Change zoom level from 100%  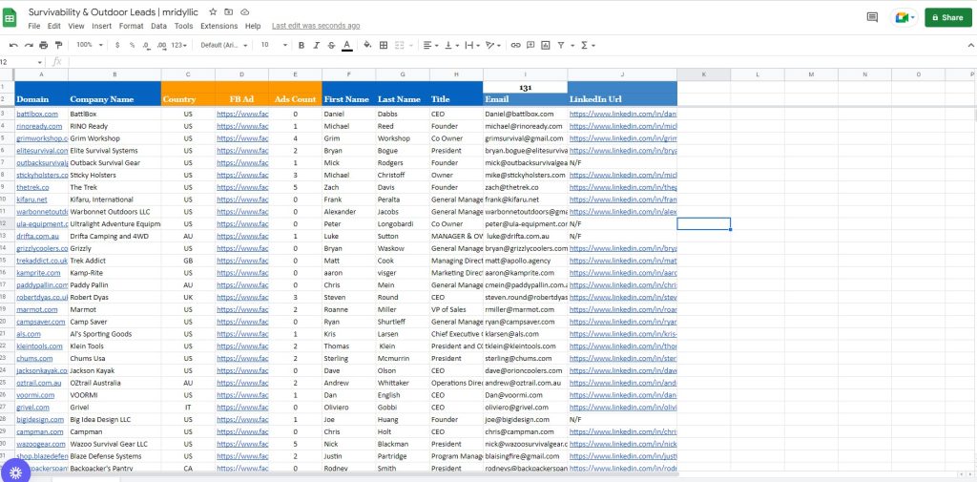coord(90,45)
